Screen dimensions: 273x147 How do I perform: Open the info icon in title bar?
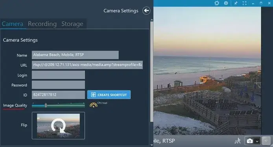tap(226, 3)
